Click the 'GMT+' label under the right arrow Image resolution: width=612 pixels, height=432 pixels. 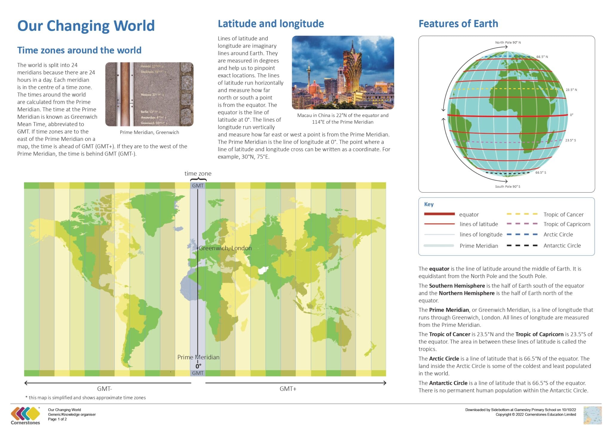(x=288, y=389)
